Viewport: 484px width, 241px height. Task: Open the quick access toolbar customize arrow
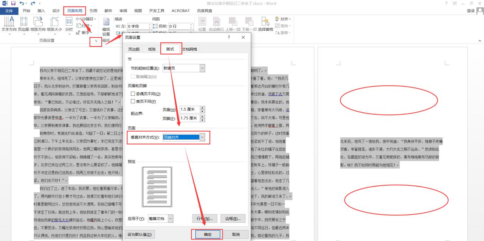(39, 3)
